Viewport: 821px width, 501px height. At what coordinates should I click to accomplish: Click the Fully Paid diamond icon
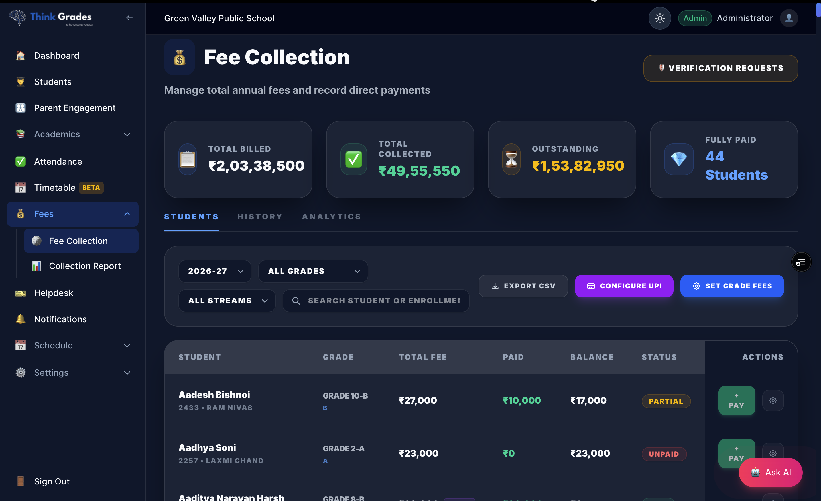pyautogui.click(x=679, y=159)
